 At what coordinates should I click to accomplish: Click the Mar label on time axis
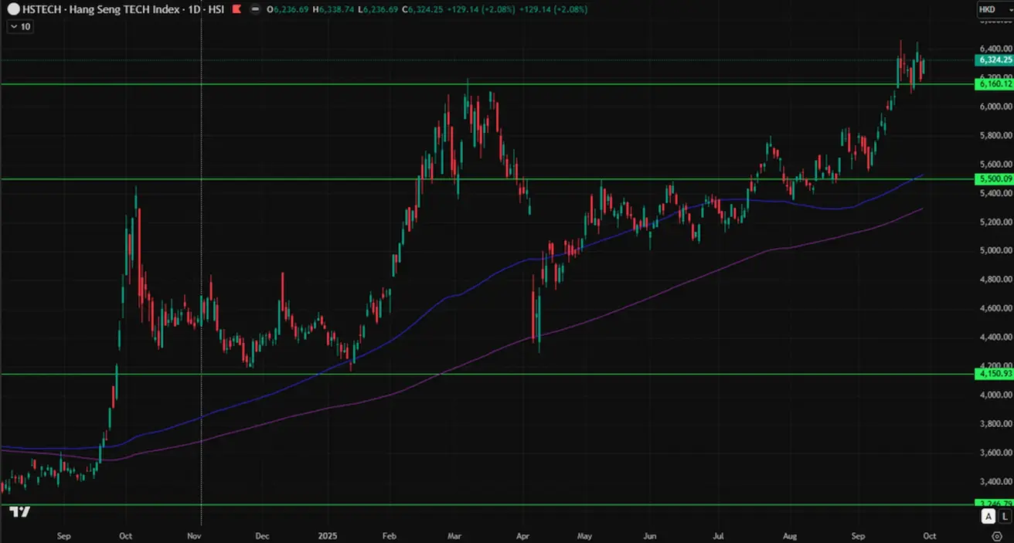[454, 535]
